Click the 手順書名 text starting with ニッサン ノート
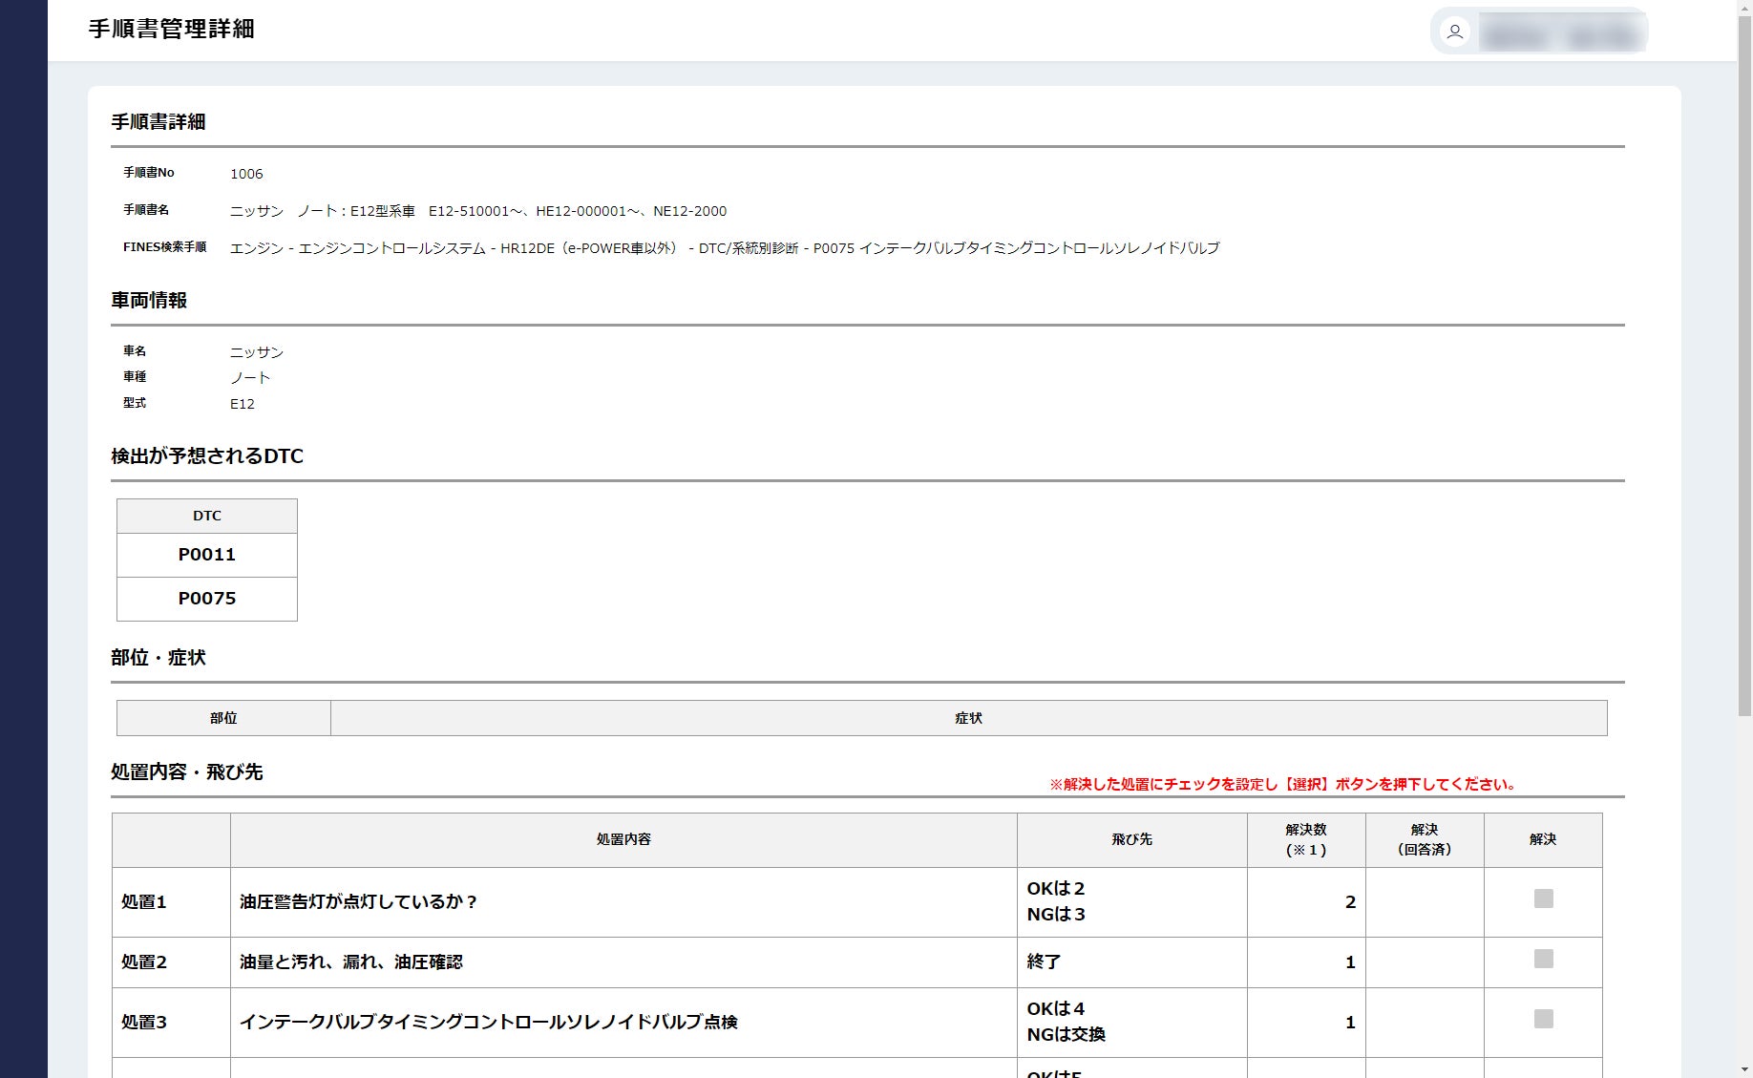The height and width of the screenshot is (1078, 1753). click(478, 211)
